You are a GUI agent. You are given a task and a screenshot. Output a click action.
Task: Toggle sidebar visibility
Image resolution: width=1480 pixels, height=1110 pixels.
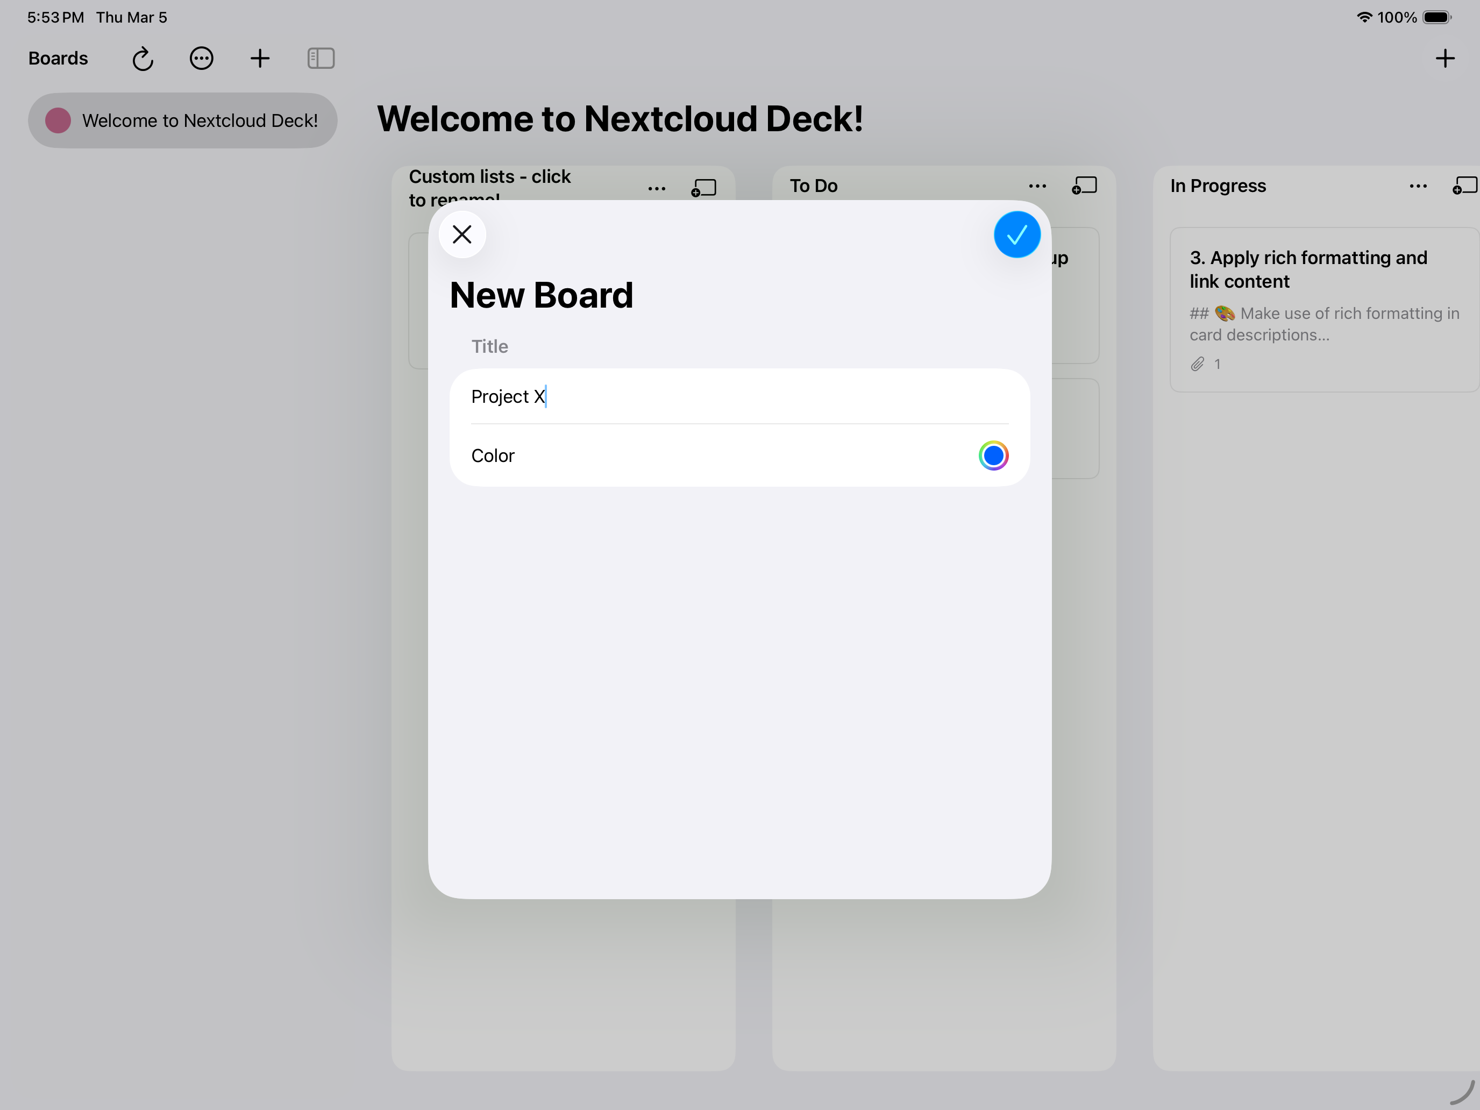coord(321,59)
